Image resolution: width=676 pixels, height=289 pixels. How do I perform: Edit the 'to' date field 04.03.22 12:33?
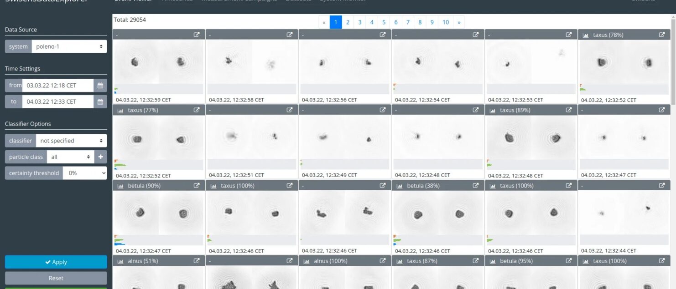(x=58, y=101)
